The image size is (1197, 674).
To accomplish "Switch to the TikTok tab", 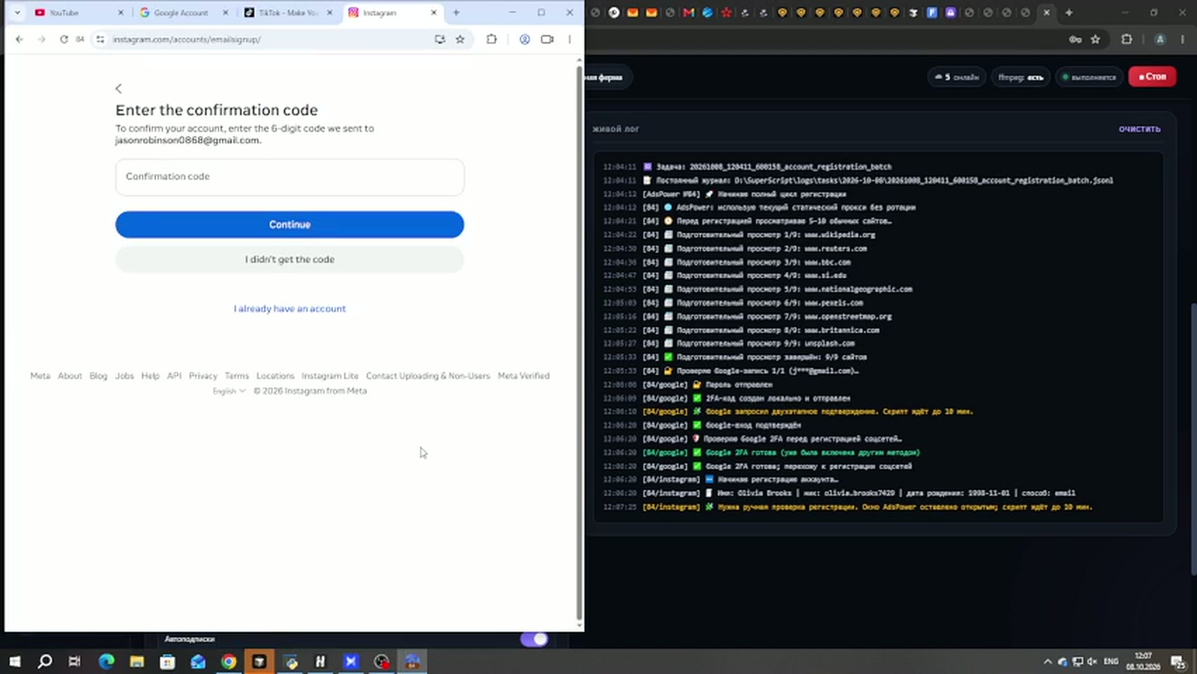I will (288, 13).
